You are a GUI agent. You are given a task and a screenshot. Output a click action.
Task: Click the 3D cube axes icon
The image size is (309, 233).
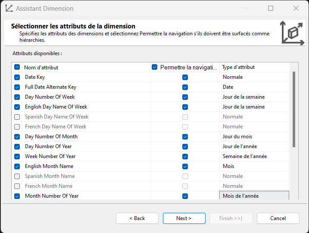click(293, 33)
